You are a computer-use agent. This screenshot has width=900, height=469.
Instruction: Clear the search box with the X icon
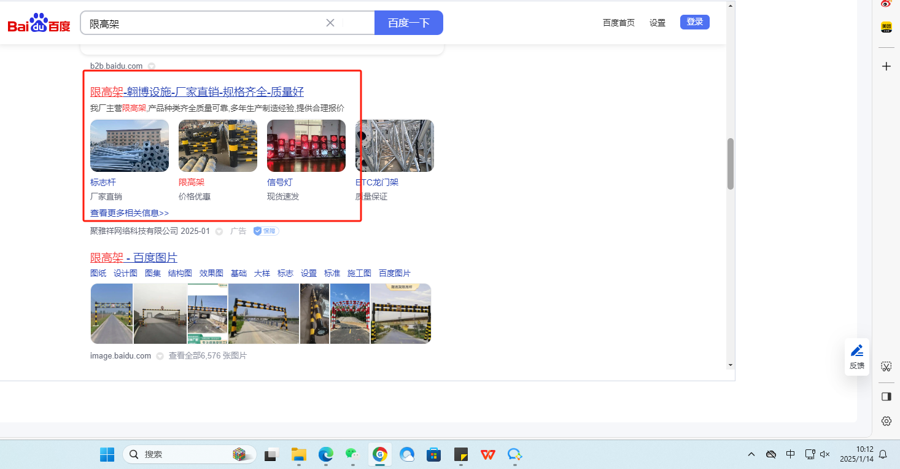330,23
